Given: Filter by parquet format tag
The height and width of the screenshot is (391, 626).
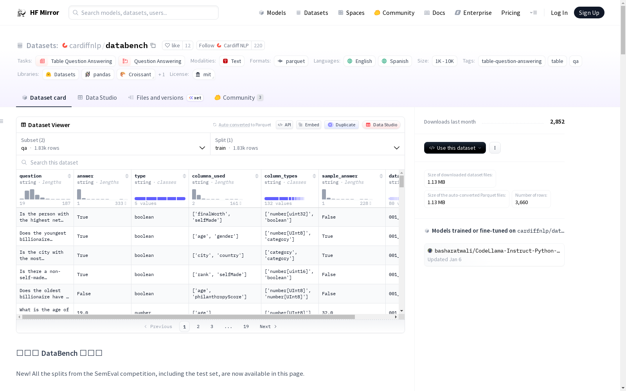Looking at the screenshot, I should tap(291, 61).
